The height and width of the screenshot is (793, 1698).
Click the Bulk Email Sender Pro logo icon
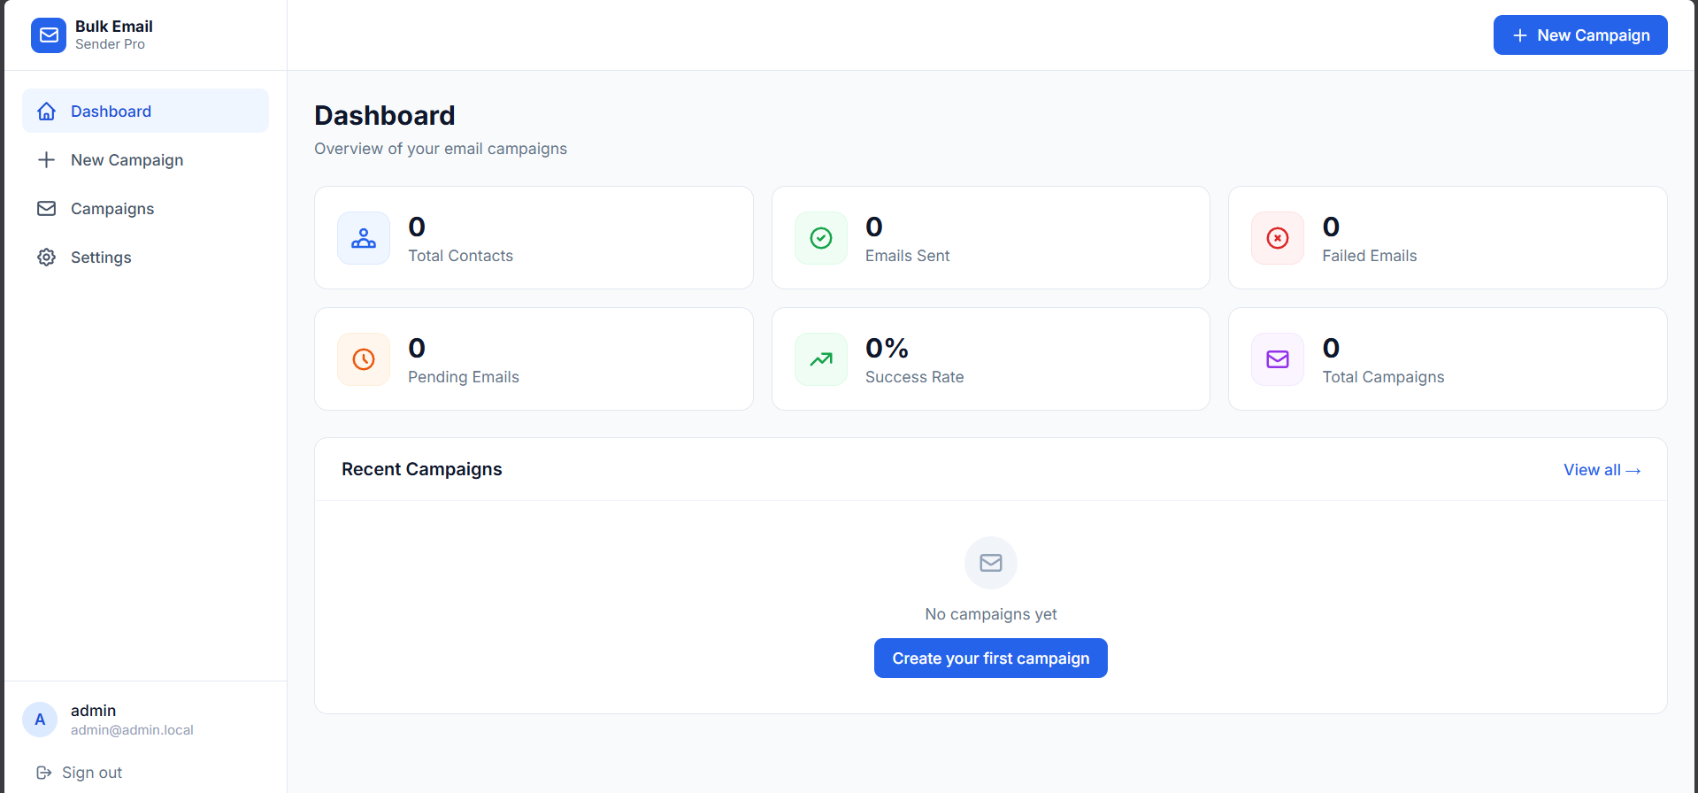coord(49,35)
